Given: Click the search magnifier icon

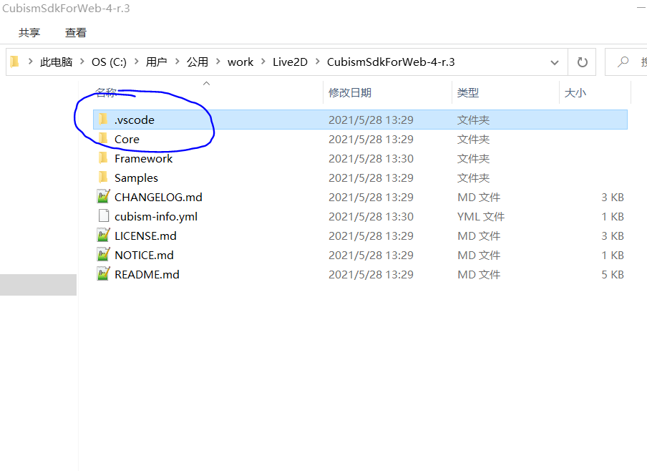Looking at the screenshot, I should click(623, 62).
